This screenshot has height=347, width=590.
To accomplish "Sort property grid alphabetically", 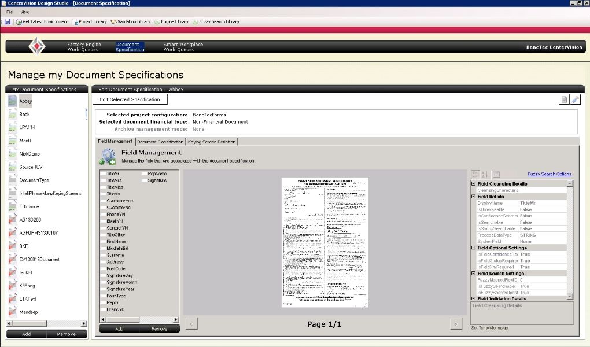I will [x=485, y=174].
